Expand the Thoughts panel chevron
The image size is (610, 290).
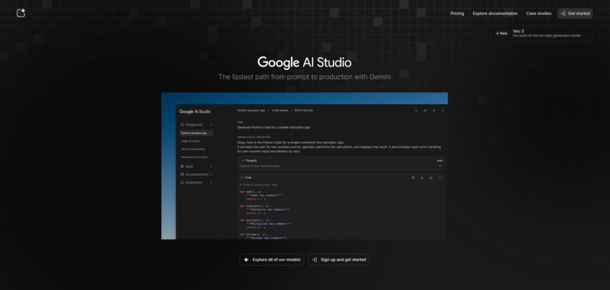click(x=440, y=166)
